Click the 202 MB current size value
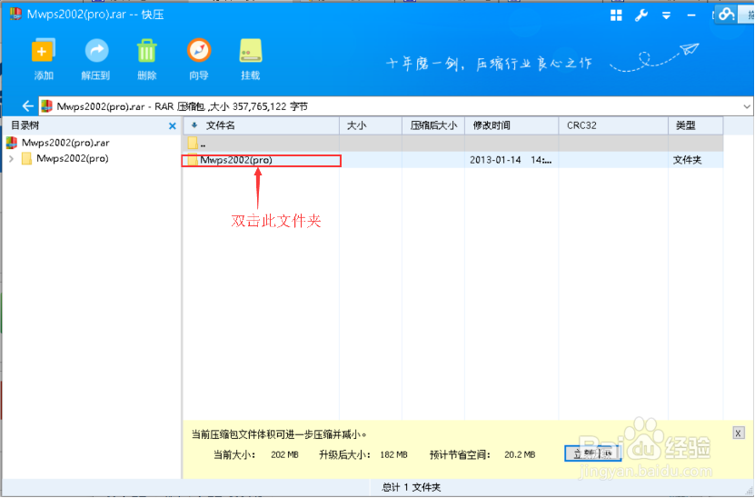The image size is (755, 498). pos(284,454)
